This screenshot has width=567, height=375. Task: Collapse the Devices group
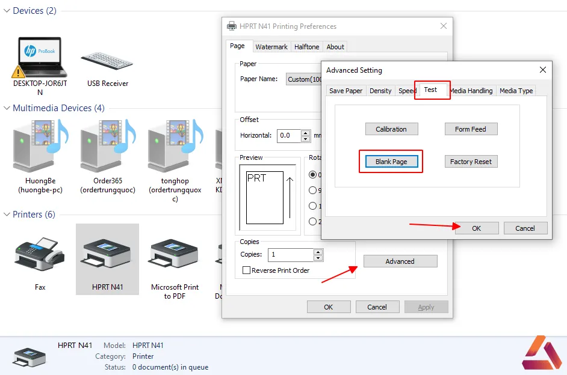(7, 11)
